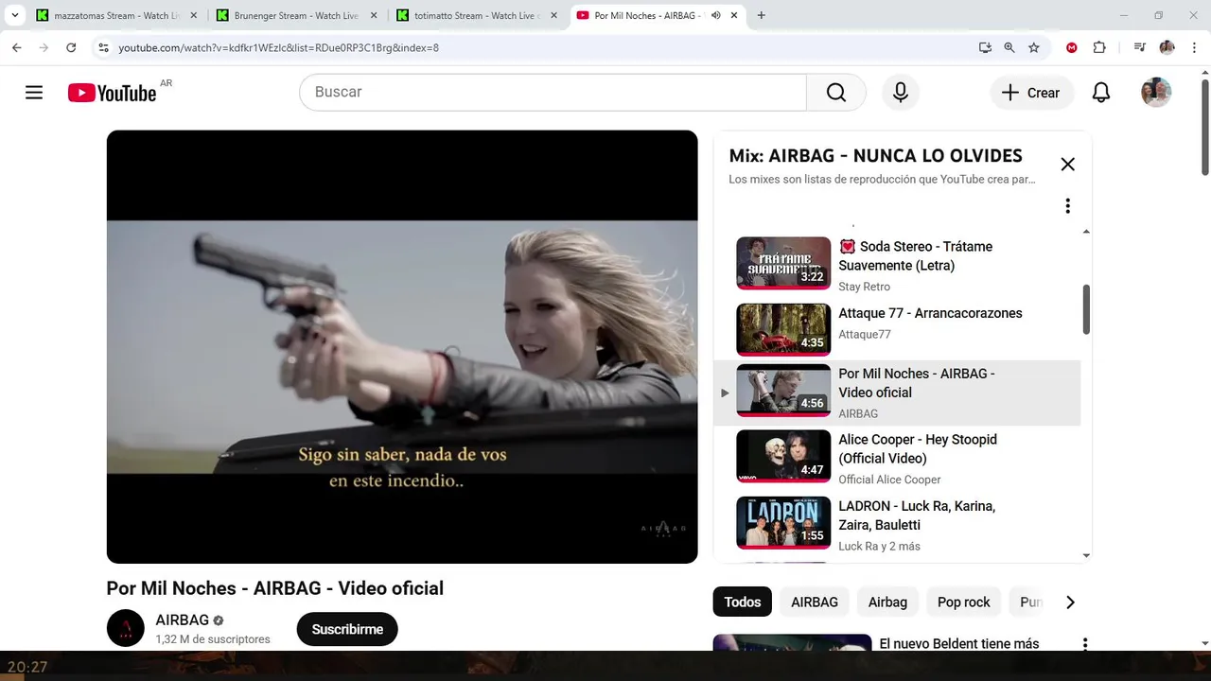Open the AIRBAG channel name link
The image size is (1211, 681).
tap(182, 620)
